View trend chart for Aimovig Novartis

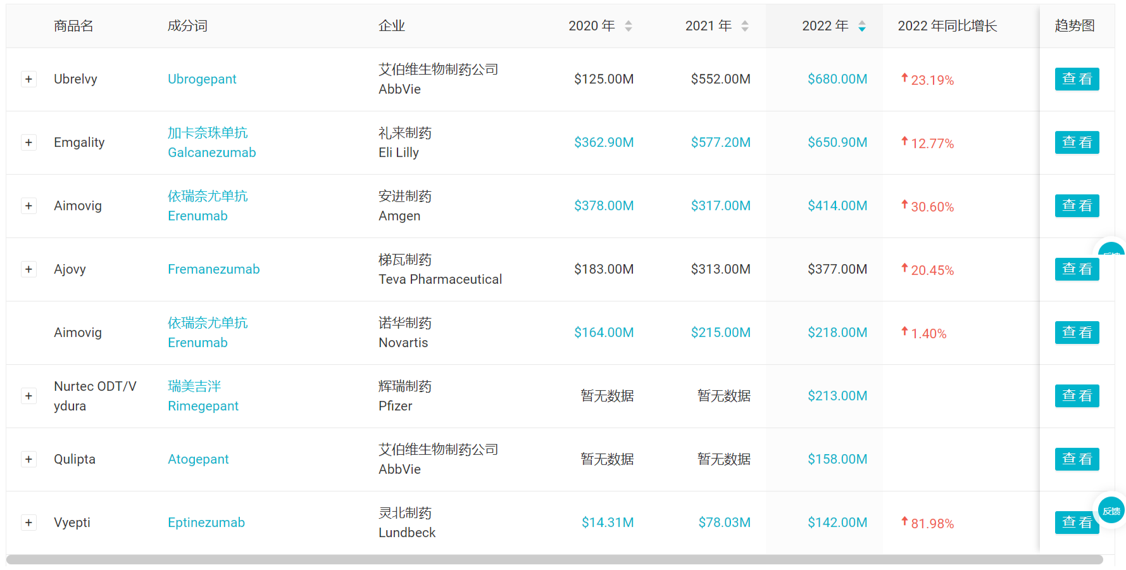(1077, 332)
